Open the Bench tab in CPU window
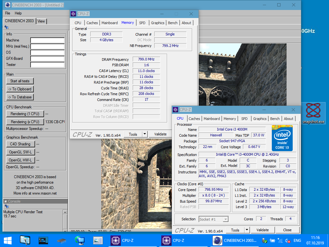 (x=275, y=119)
